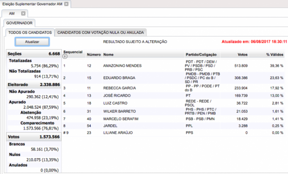The image size is (288, 174).
Task: Close the AM tab
Action: coord(24,14)
